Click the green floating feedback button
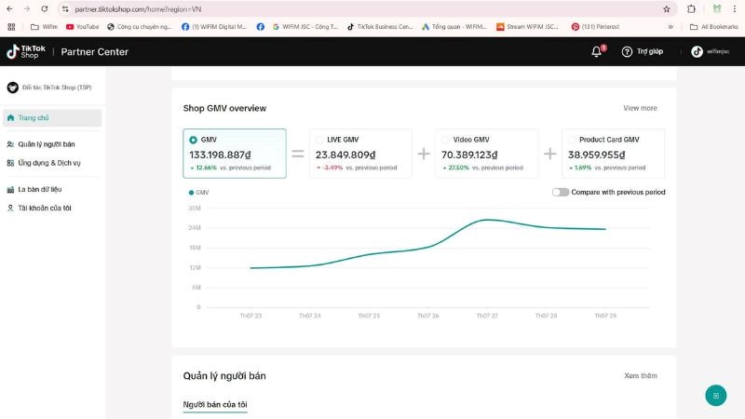This screenshot has height=419, width=745. pyautogui.click(x=715, y=395)
